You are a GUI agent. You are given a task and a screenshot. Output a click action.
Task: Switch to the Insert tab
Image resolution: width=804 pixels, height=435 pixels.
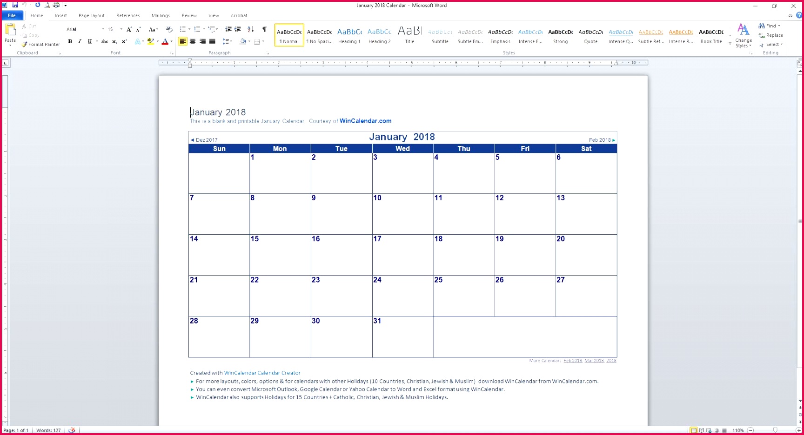pos(61,15)
